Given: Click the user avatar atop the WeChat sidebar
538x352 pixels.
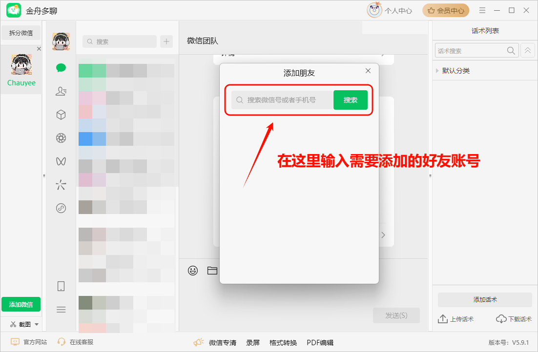Looking at the screenshot, I should (61, 41).
